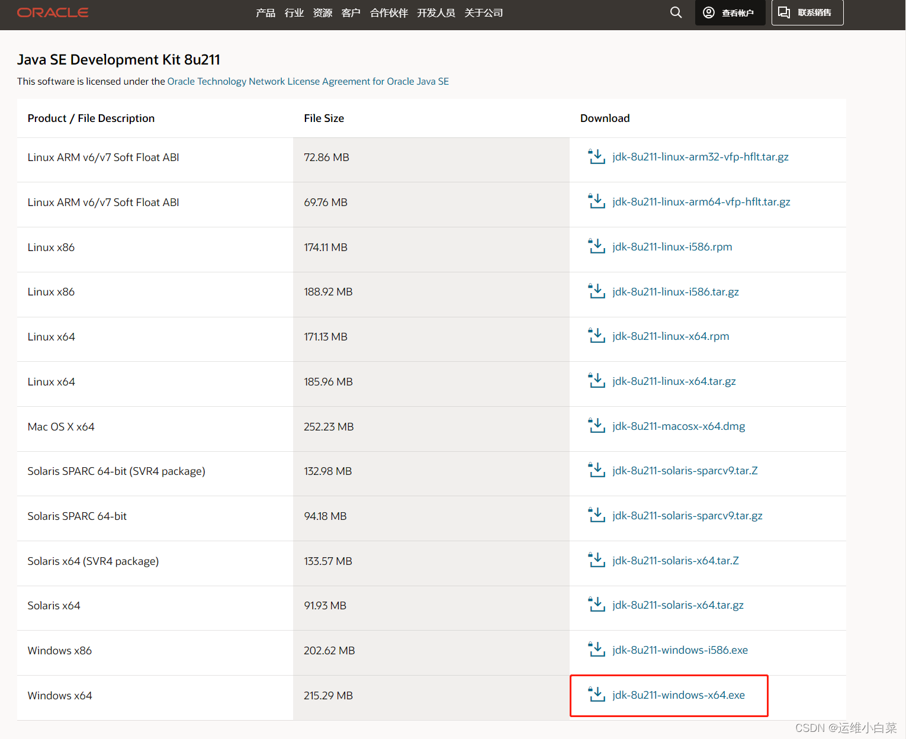The height and width of the screenshot is (739, 906).
Task: Open the 合作伙伴 menu
Action: point(388,13)
